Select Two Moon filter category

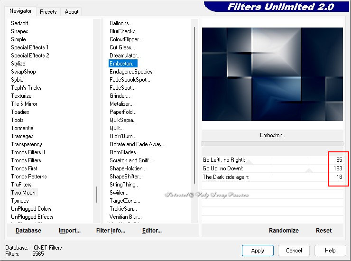tap(23, 193)
